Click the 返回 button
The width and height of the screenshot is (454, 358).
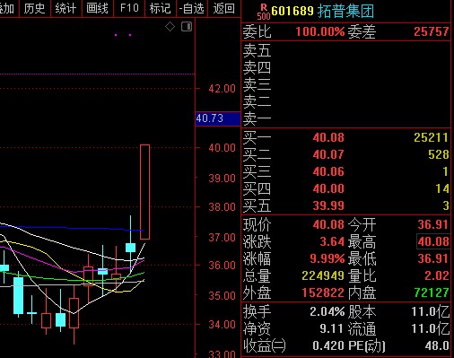click(223, 8)
